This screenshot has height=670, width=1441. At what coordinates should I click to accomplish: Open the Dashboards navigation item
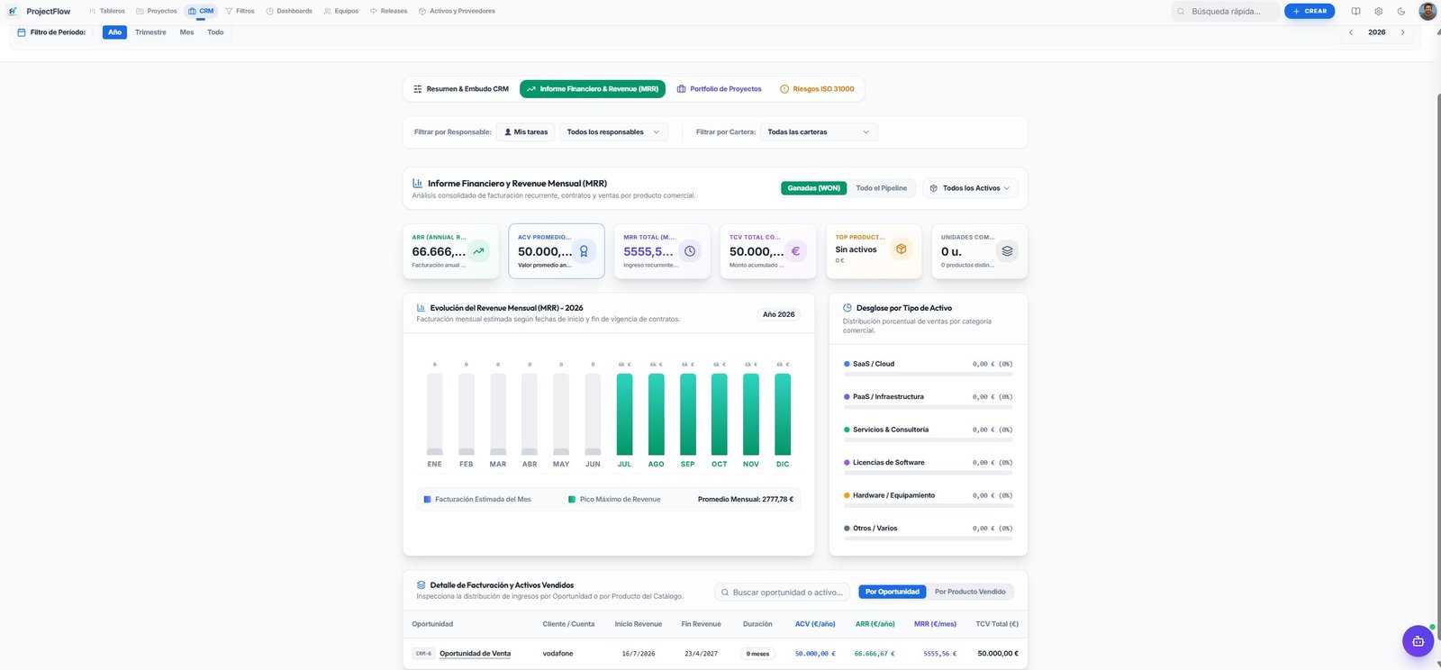(289, 11)
